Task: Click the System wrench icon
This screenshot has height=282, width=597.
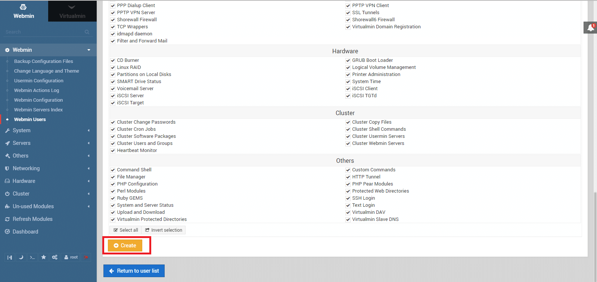Action: [x=7, y=131]
